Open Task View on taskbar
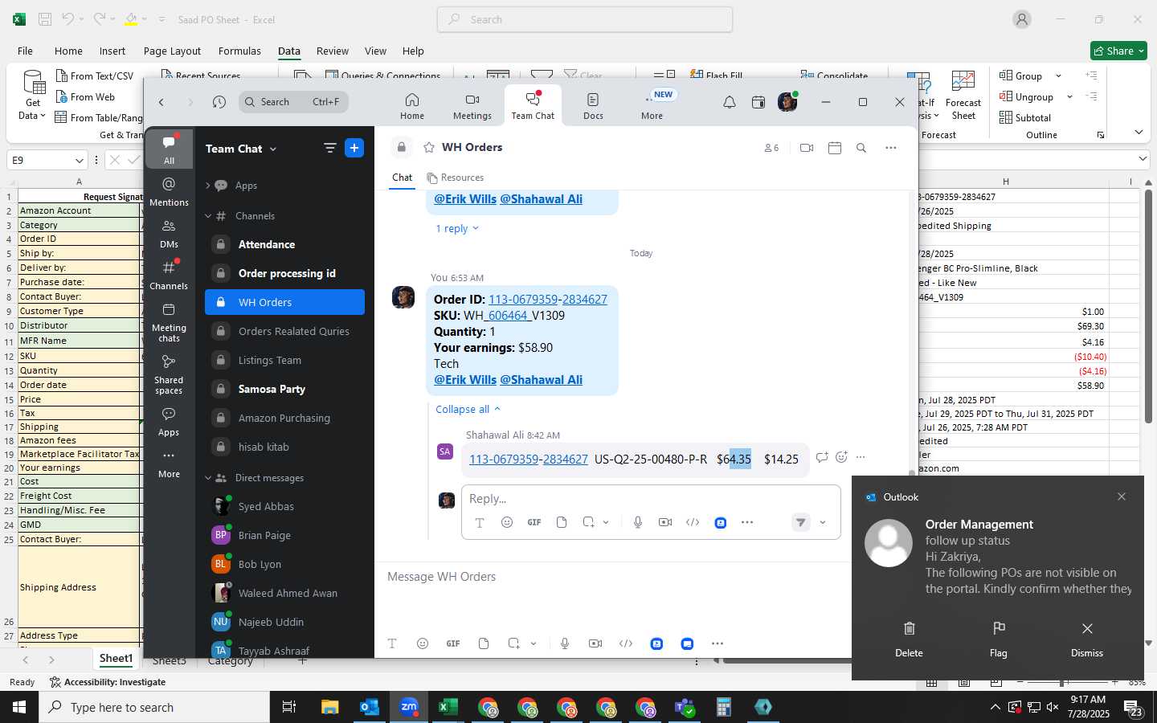The image size is (1157, 723). click(x=289, y=707)
